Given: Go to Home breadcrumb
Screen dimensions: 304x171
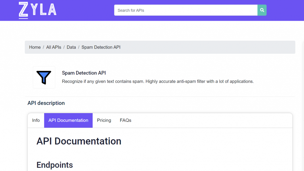Looking at the screenshot, I should [35, 47].
